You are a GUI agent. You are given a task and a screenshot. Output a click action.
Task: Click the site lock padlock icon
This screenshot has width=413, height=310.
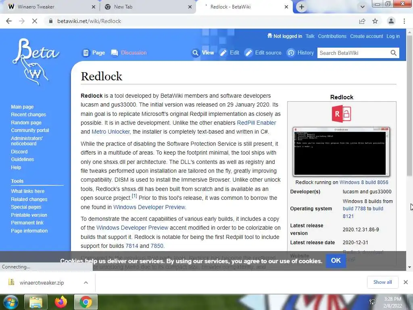[51, 21]
